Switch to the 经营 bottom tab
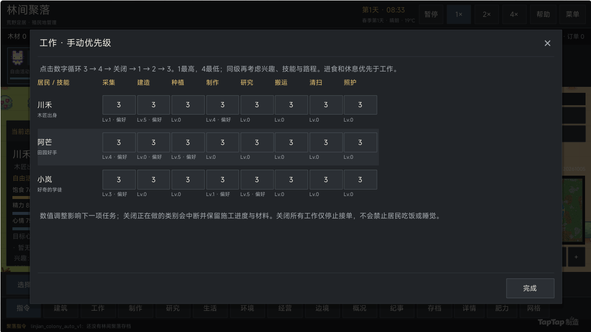Image resolution: width=591 pixels, height=332 pixels. 285,308
